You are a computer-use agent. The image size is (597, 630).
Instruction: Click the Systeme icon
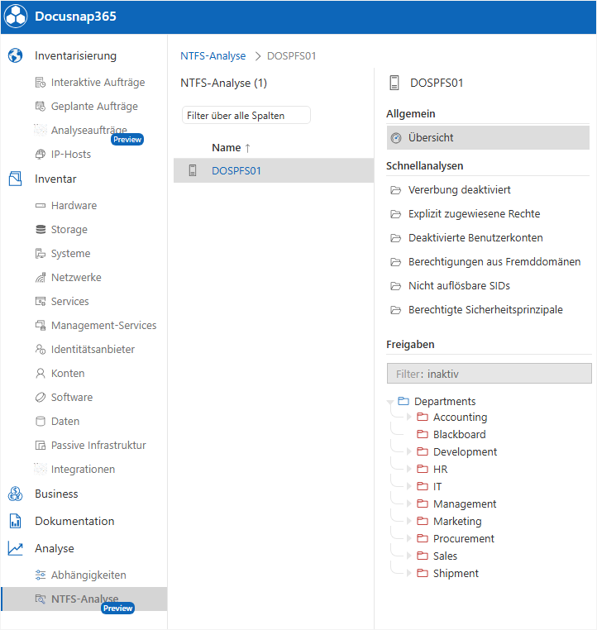(41, 254)
